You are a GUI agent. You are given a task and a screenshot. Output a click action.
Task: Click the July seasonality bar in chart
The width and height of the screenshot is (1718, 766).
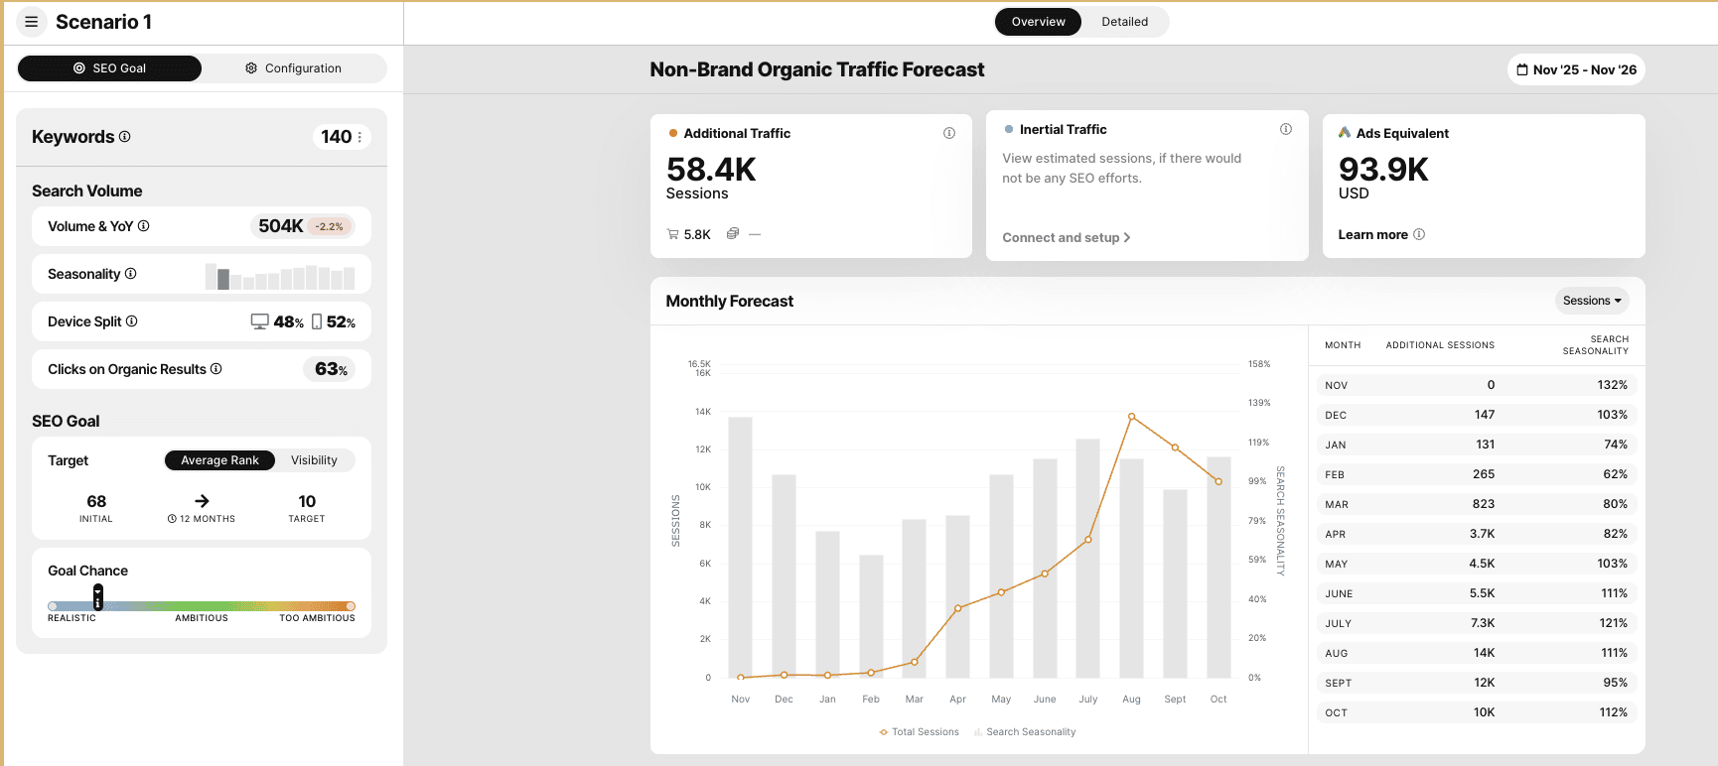1088,558
